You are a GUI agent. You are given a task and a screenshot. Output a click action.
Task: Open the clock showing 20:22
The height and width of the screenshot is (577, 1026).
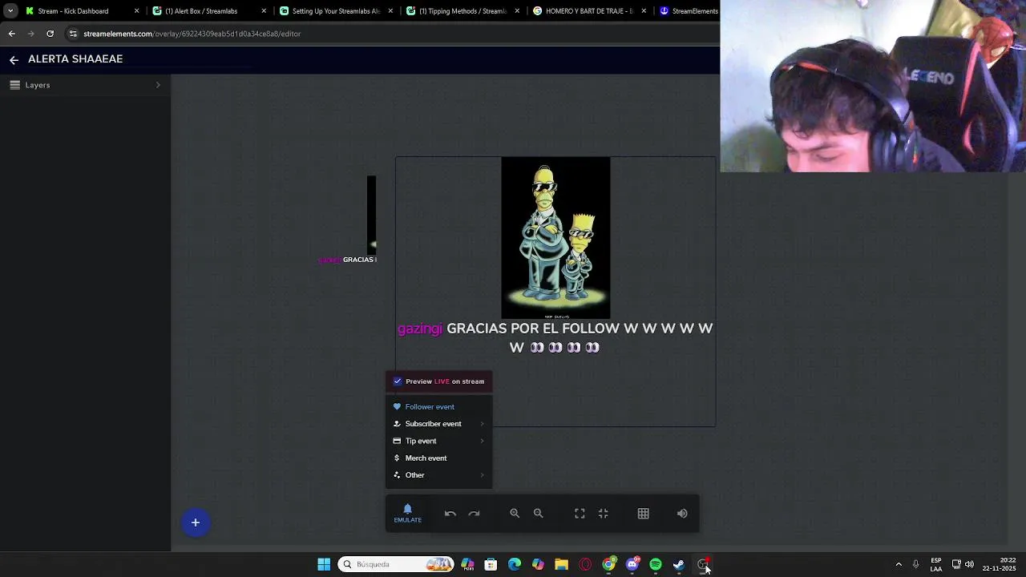pyautogui.click(x=1000, y=564)
